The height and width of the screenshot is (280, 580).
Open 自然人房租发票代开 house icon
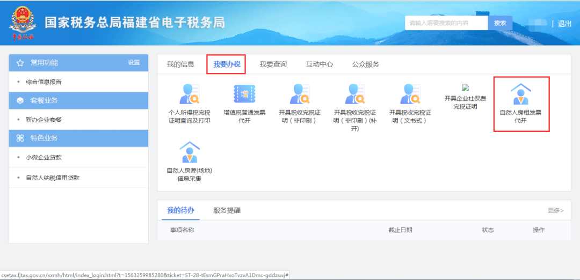pos(520,94)
